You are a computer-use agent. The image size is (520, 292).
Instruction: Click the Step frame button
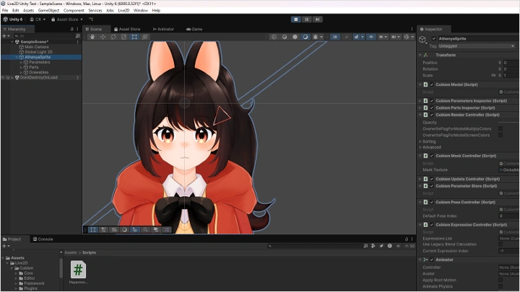pyautogui.click(x=317, y=19)
